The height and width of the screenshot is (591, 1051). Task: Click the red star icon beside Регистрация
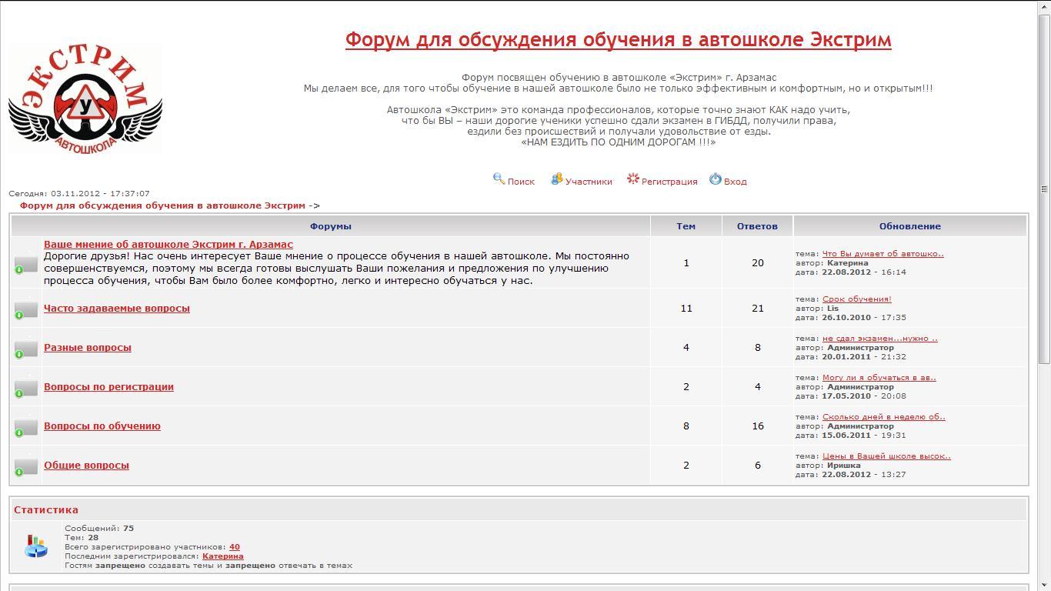coord(632,179)
